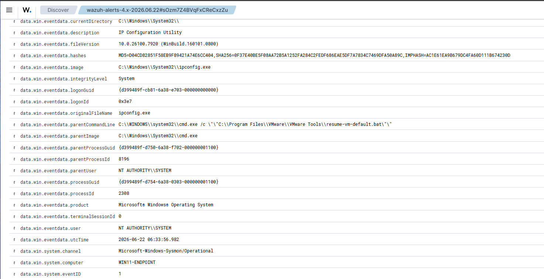Click the data.win.eventdata.terminalSessionId field name
The image size is (544, 279).
coord(68,217)
